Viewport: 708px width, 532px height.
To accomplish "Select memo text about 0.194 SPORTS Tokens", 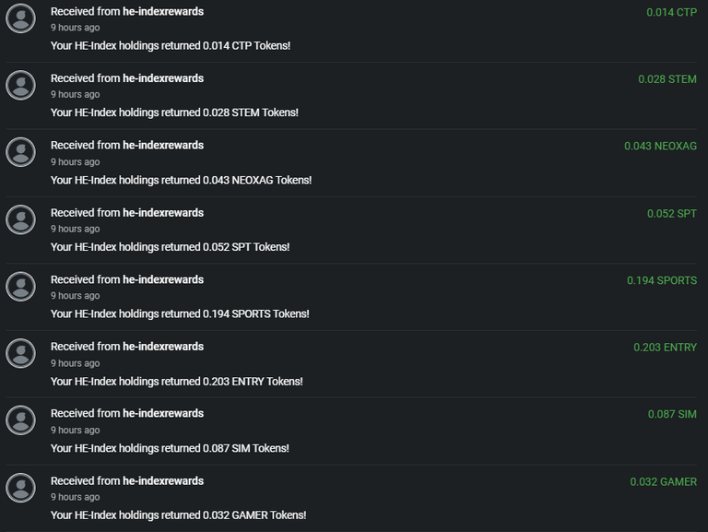I will [180, 313].
